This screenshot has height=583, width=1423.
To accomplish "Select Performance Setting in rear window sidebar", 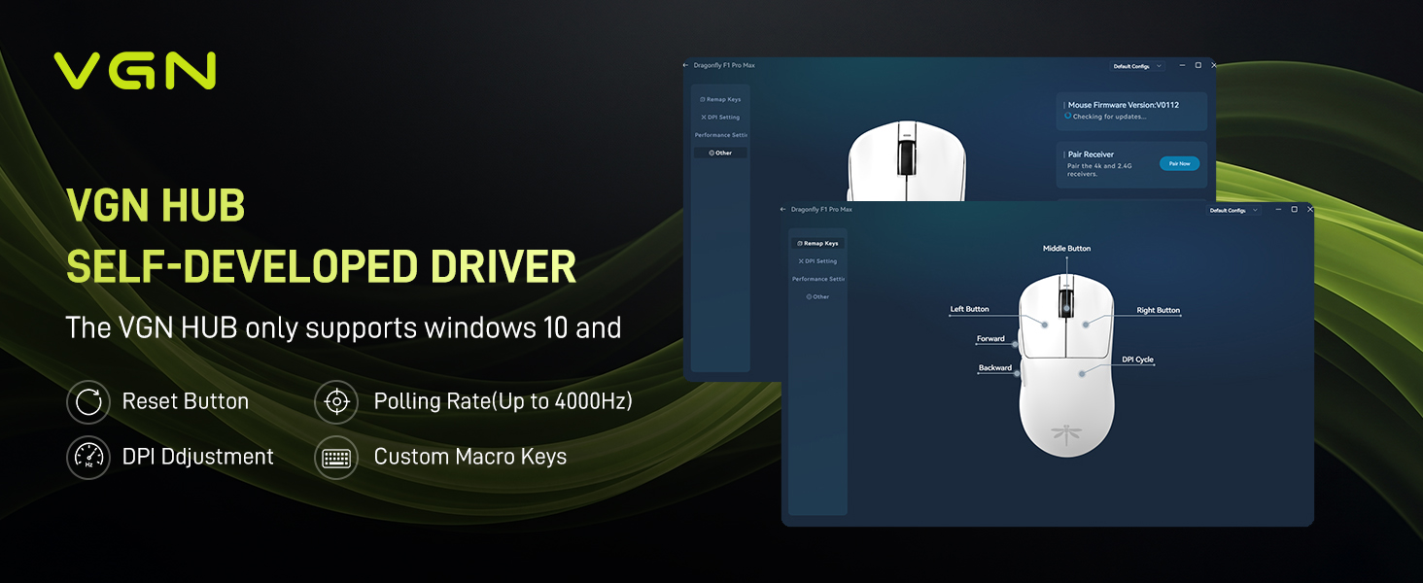I will [x=720, y=135].
